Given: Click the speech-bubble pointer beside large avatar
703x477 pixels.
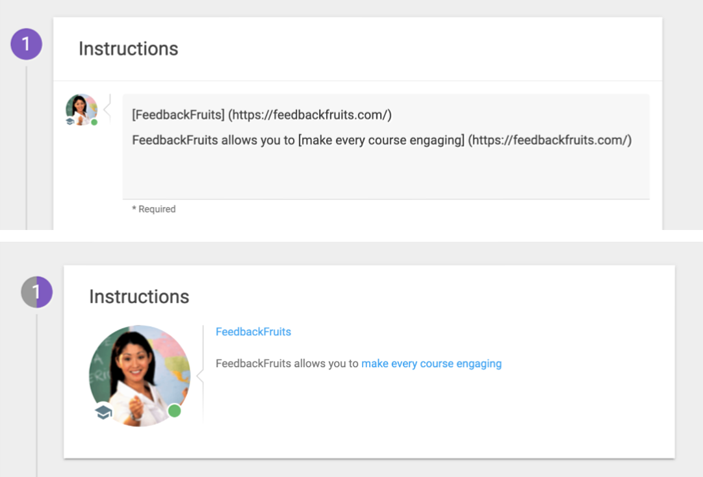Looking at the screenshot, I should coord(200,376).
